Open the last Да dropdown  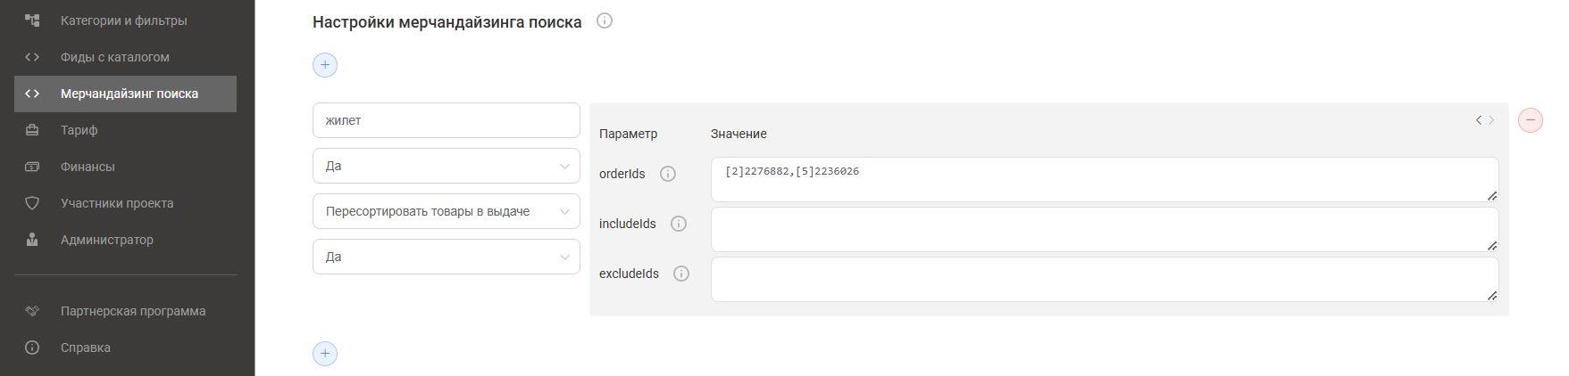pyautogui.click(x=446, y=257)
